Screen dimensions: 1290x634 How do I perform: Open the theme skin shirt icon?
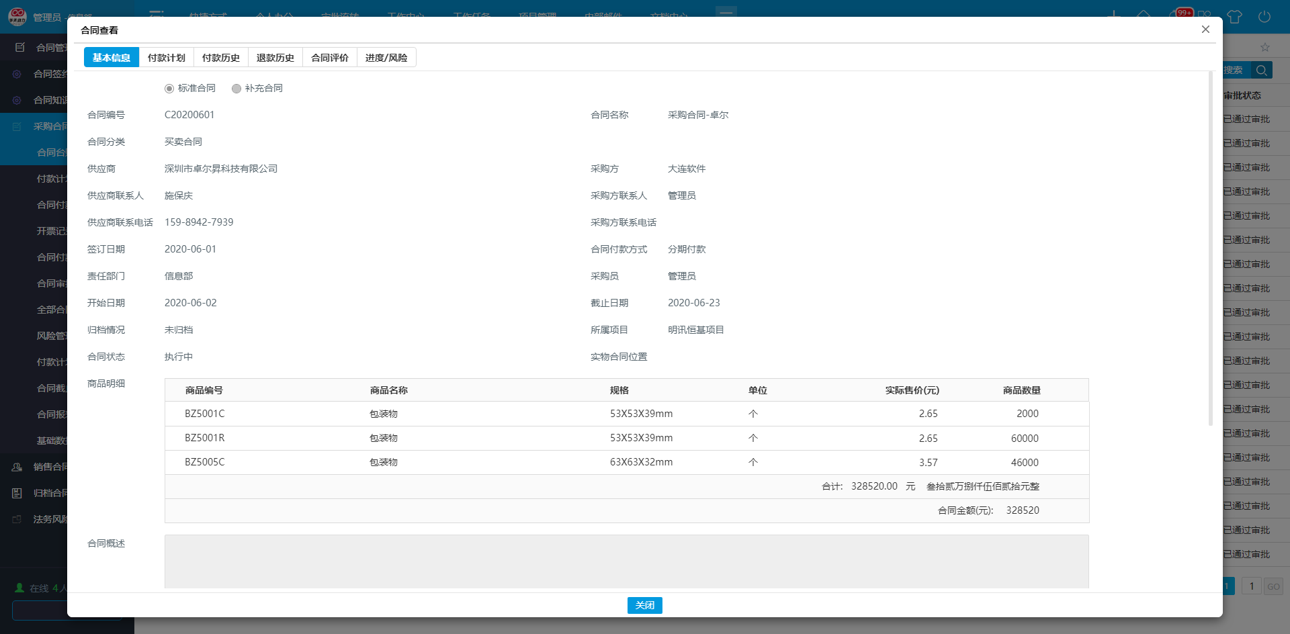tap(1234, 17)
